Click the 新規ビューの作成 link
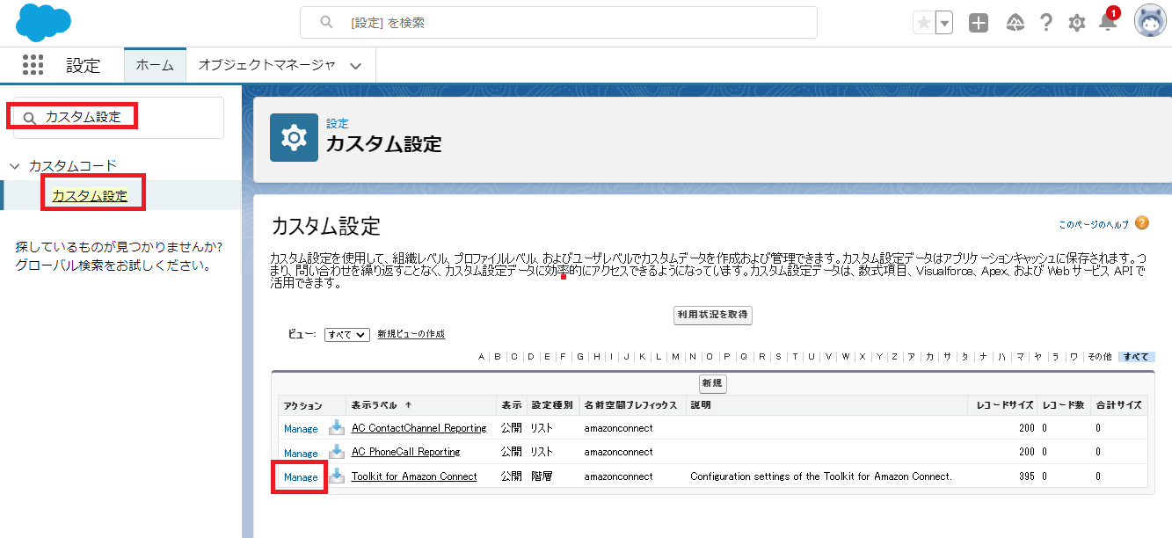 click(x=411, y=334)
